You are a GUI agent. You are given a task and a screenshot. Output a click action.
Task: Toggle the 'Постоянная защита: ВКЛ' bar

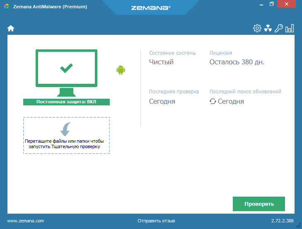pyautogui.click(x=66, y=102)
